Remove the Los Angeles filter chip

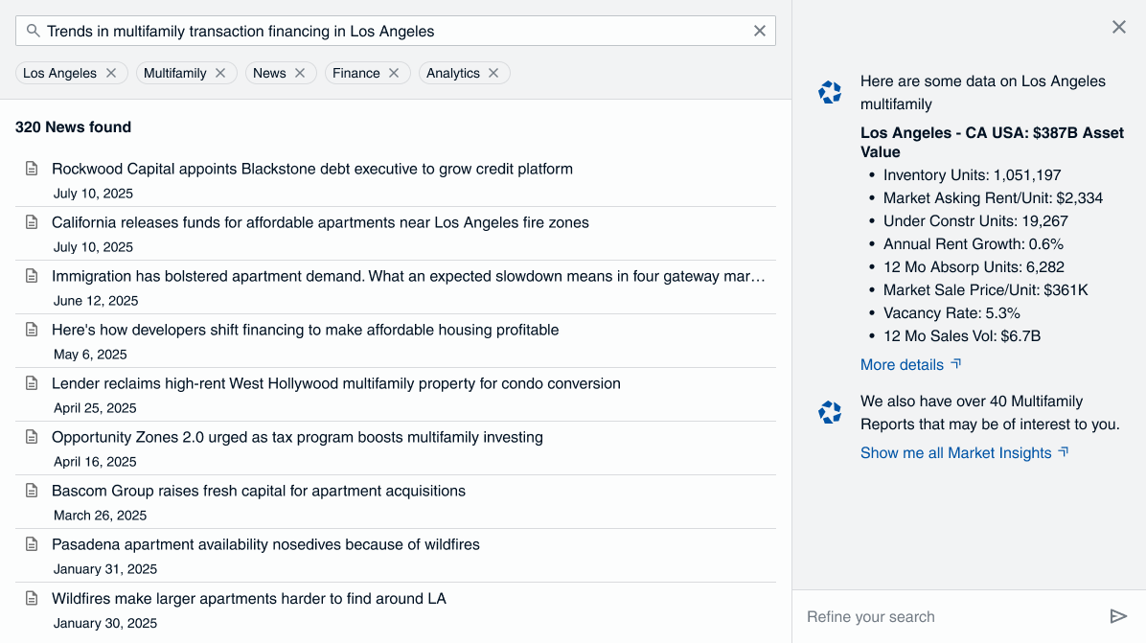click(111, 73)
